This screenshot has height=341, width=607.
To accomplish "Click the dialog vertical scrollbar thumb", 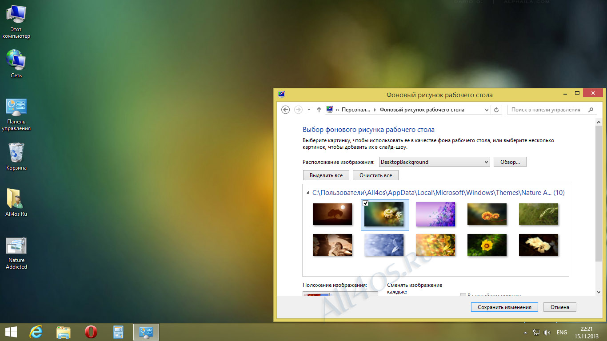I will point(599,193).
